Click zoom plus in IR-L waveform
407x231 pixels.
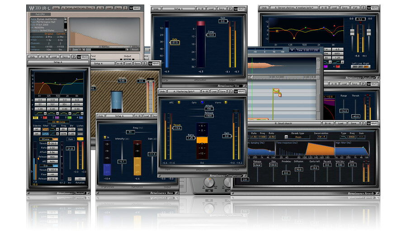tap(80, 49)
